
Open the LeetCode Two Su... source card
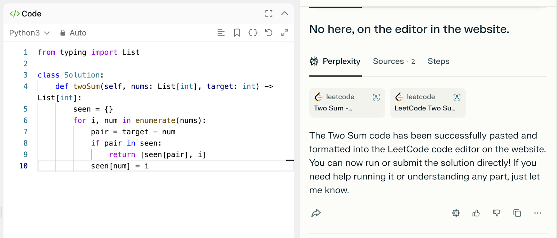click(x=428, y=103)
